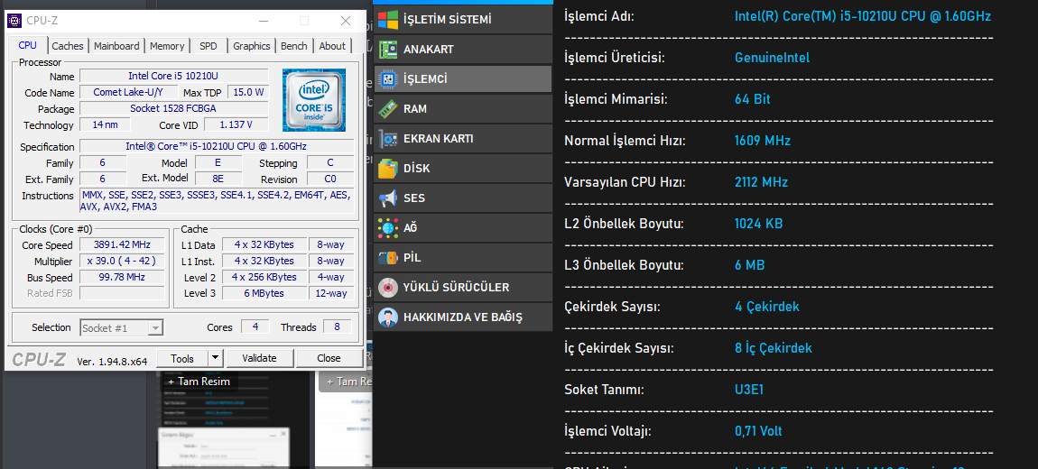Click the Yüklü Sürücüler disc icon

point(387,287)
